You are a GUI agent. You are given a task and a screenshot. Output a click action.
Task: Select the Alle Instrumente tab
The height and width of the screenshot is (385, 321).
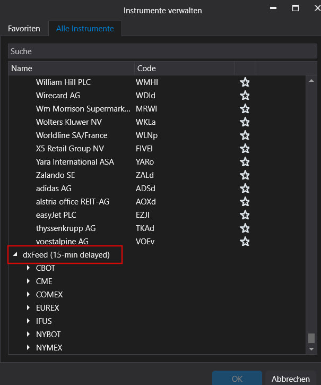point(85,29)
